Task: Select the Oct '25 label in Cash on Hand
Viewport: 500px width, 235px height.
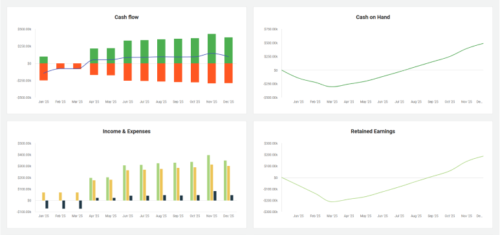Action: tap(450, 102)
